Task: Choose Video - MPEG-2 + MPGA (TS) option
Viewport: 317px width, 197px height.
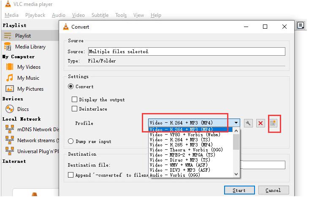Action: (190, 155)
